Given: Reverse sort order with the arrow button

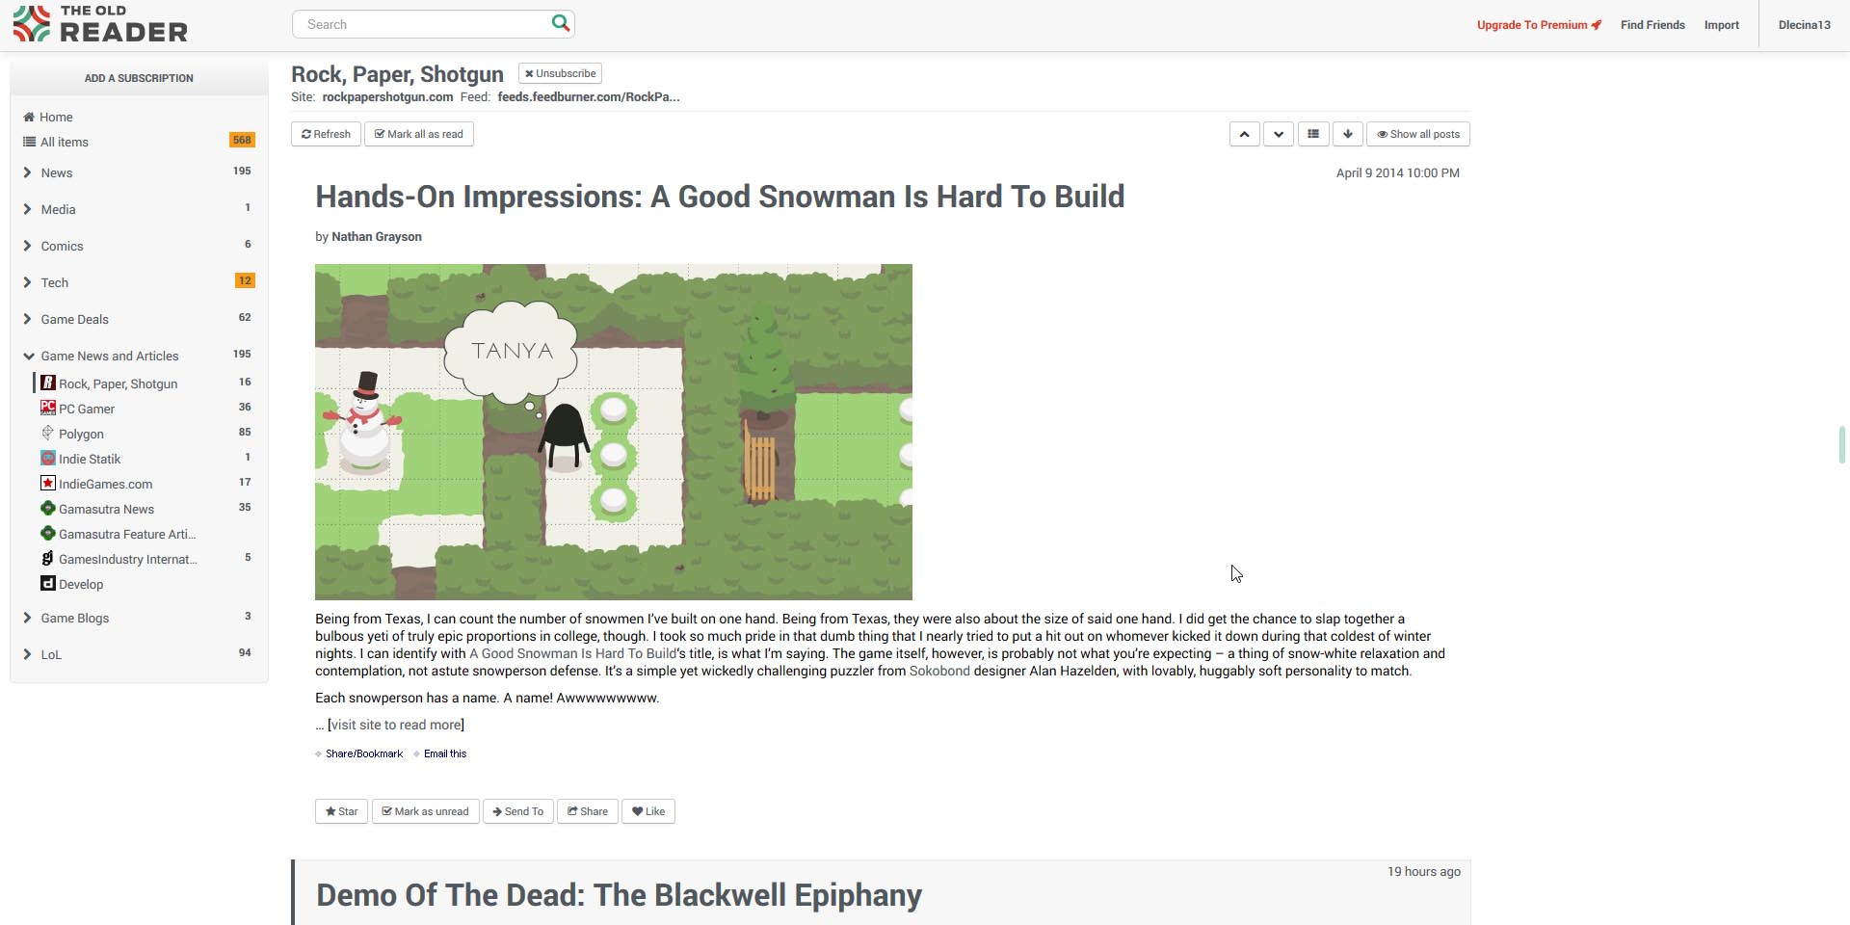Looking at the screenshot, I should [x=1348, y=134].
